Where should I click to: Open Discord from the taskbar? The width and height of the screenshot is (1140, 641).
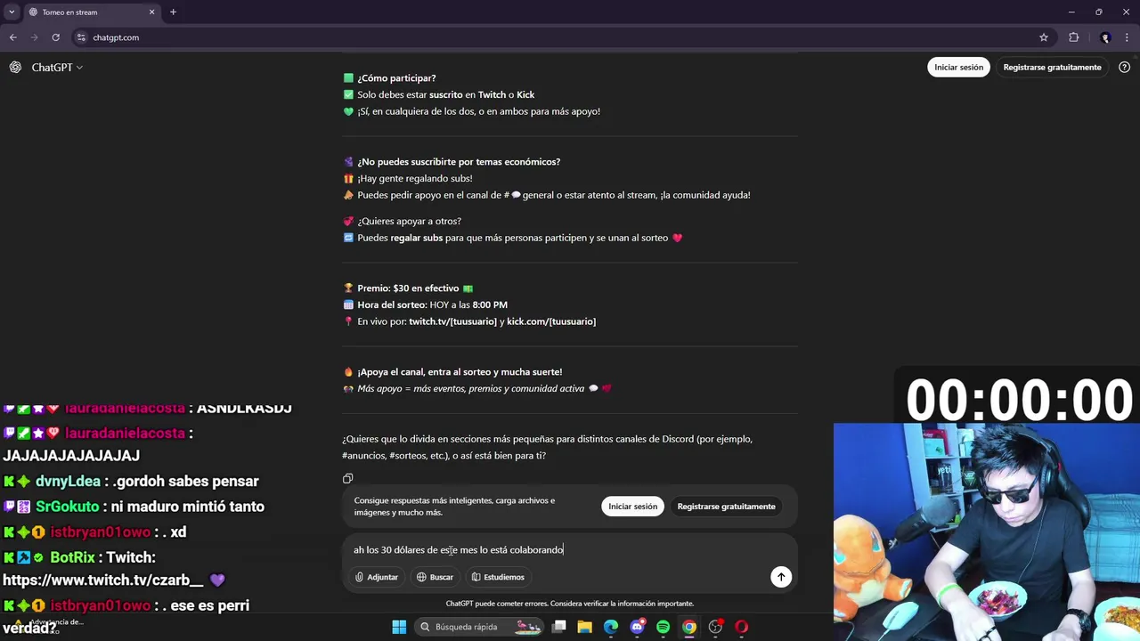pyautogui.click(x=637, y=627)
